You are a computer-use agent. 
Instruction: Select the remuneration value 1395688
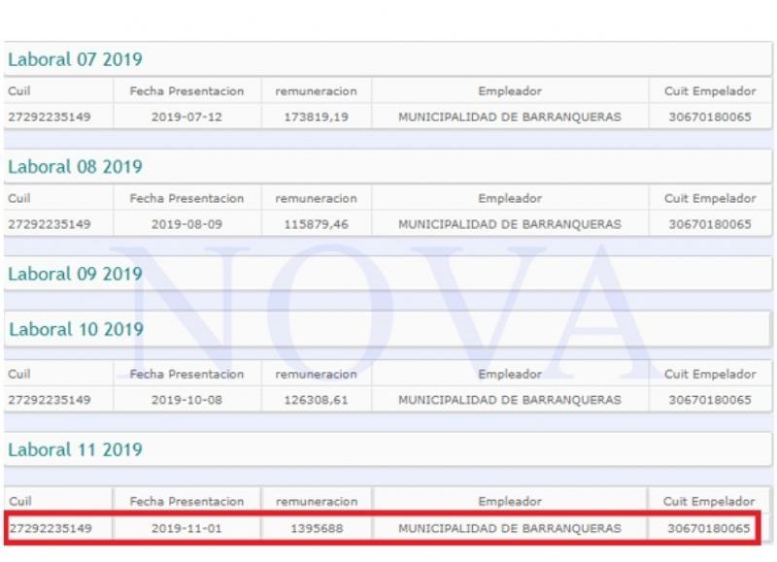(x=317, y=528)
